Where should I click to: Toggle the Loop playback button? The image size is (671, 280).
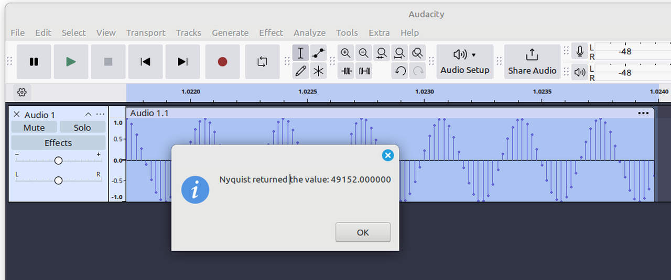point(262,62)
